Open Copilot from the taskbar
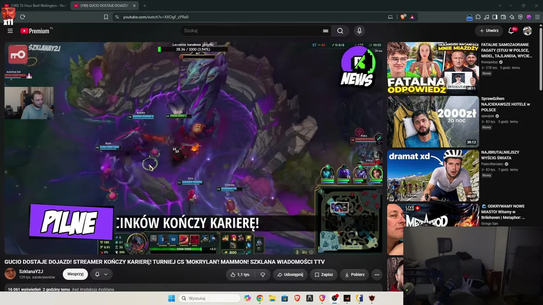The height and width of the screenshot is (305, 543). point(247,298)
